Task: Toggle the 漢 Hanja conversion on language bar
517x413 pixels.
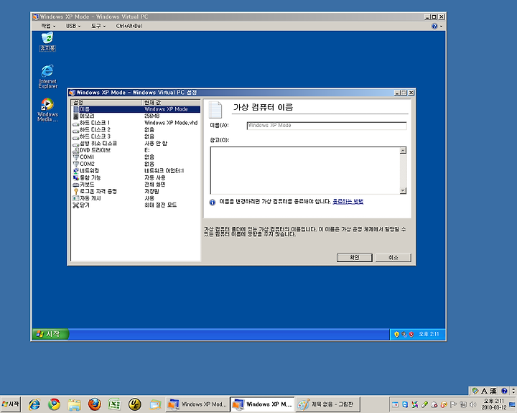Action: tap(493, 391)
